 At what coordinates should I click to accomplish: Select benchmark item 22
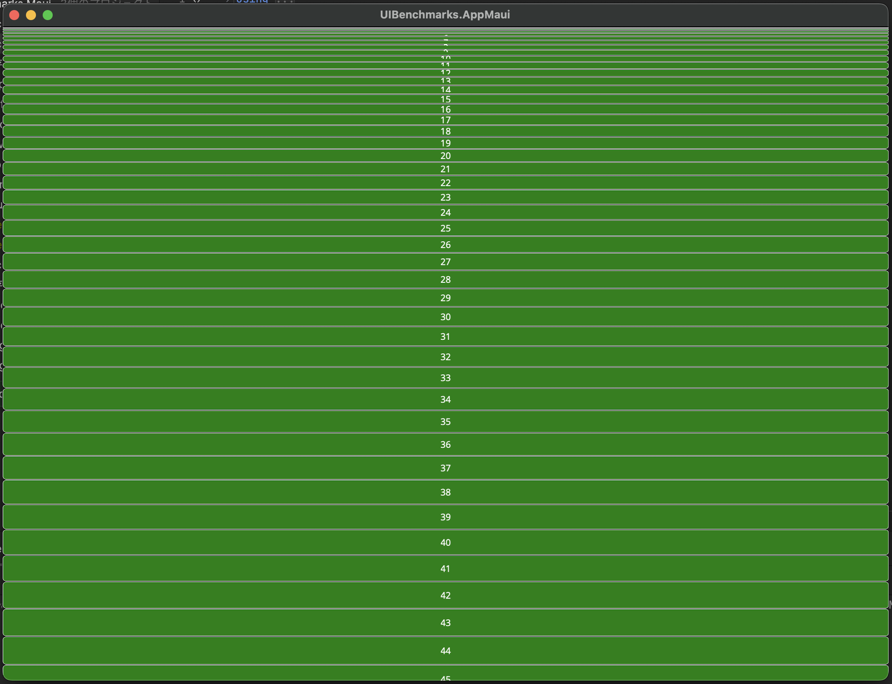point(445,183)
